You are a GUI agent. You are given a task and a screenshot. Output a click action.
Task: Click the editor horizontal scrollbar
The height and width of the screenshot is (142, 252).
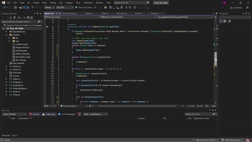[x=137, y=106]
